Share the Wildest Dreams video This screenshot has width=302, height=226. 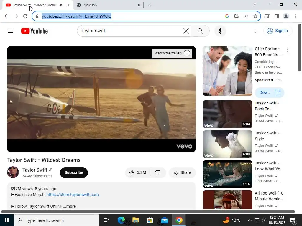pos(182,172)
